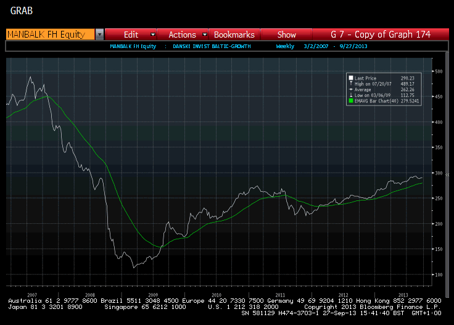Screen dimensions: 454x325
Task: Click the Average marker icon in legend
Action: pyautogui.click(x=350, y=89)
